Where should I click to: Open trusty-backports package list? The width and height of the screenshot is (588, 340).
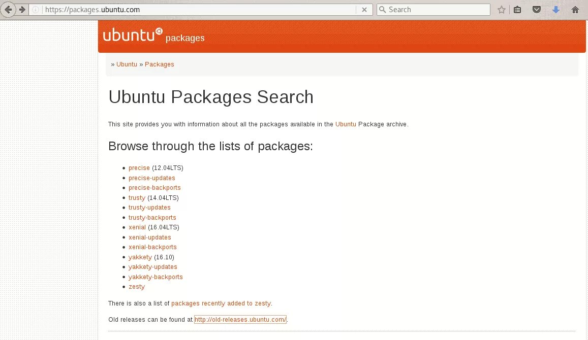tap(152, 218)
